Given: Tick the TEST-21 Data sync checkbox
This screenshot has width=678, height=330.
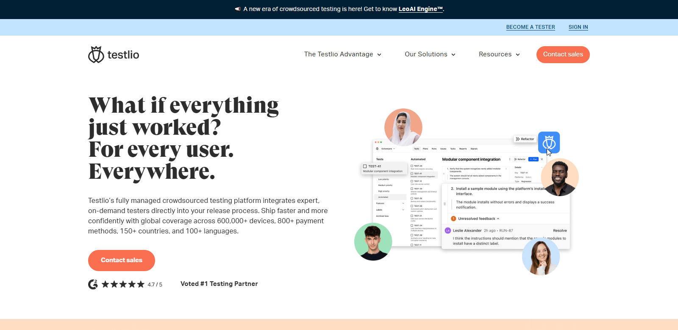Looking at the screenshot, I should coord(412,216).
